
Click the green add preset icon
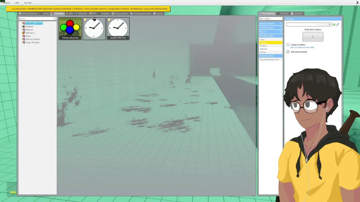[334, 24]
